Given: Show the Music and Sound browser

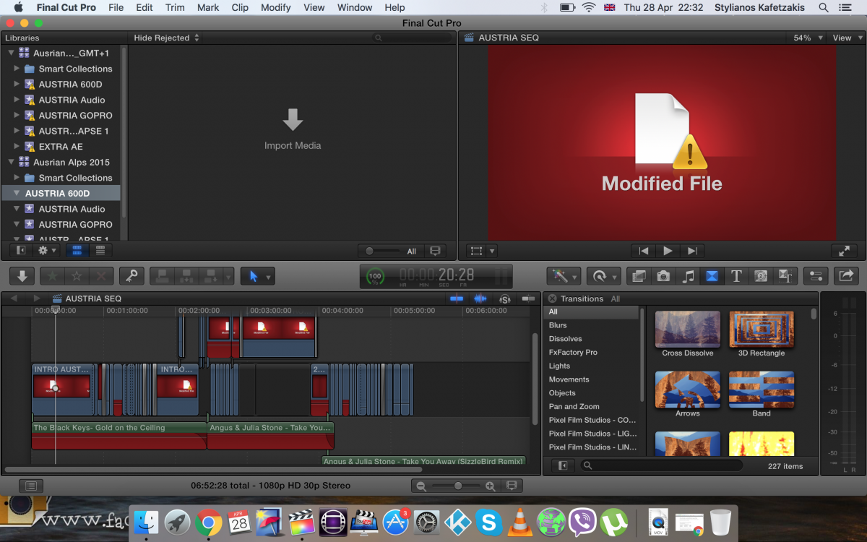Looking at the screenshot, I should (x=688, y=275).
